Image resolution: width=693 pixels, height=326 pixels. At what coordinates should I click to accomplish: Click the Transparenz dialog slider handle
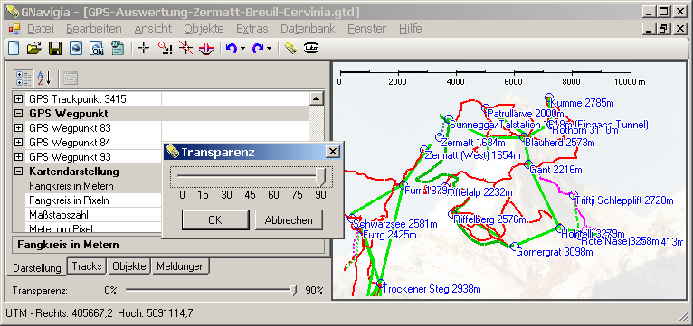[321, 176]
